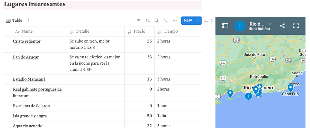Click the six-dot drag handle icon
Image resolution: width=310 pixels, height=128 pixels.
212,21
